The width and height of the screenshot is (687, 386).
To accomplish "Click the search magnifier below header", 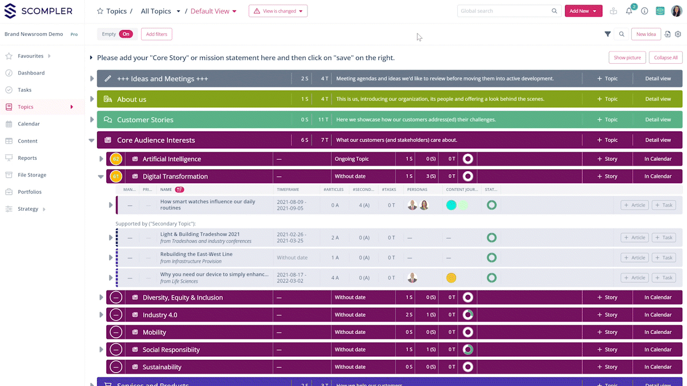I will tap(622, 34).
